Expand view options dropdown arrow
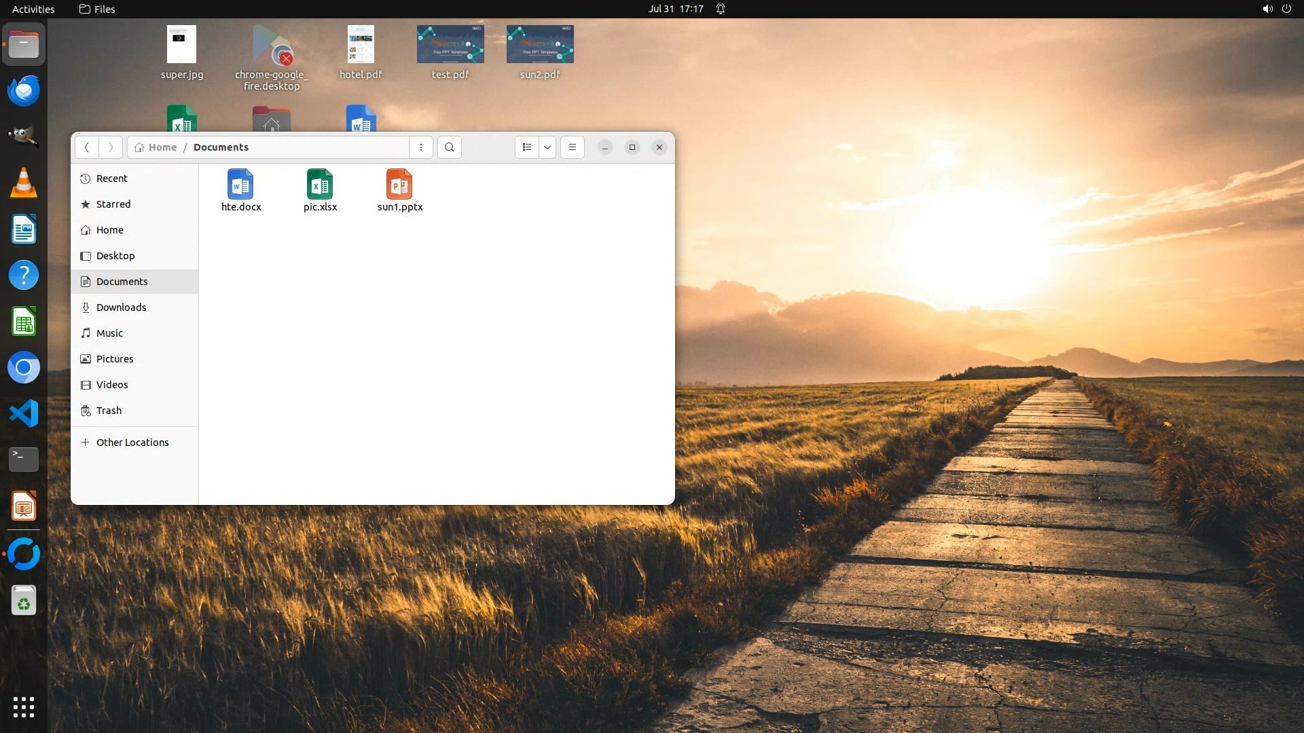1304x733 pixels. pos(547,147)
